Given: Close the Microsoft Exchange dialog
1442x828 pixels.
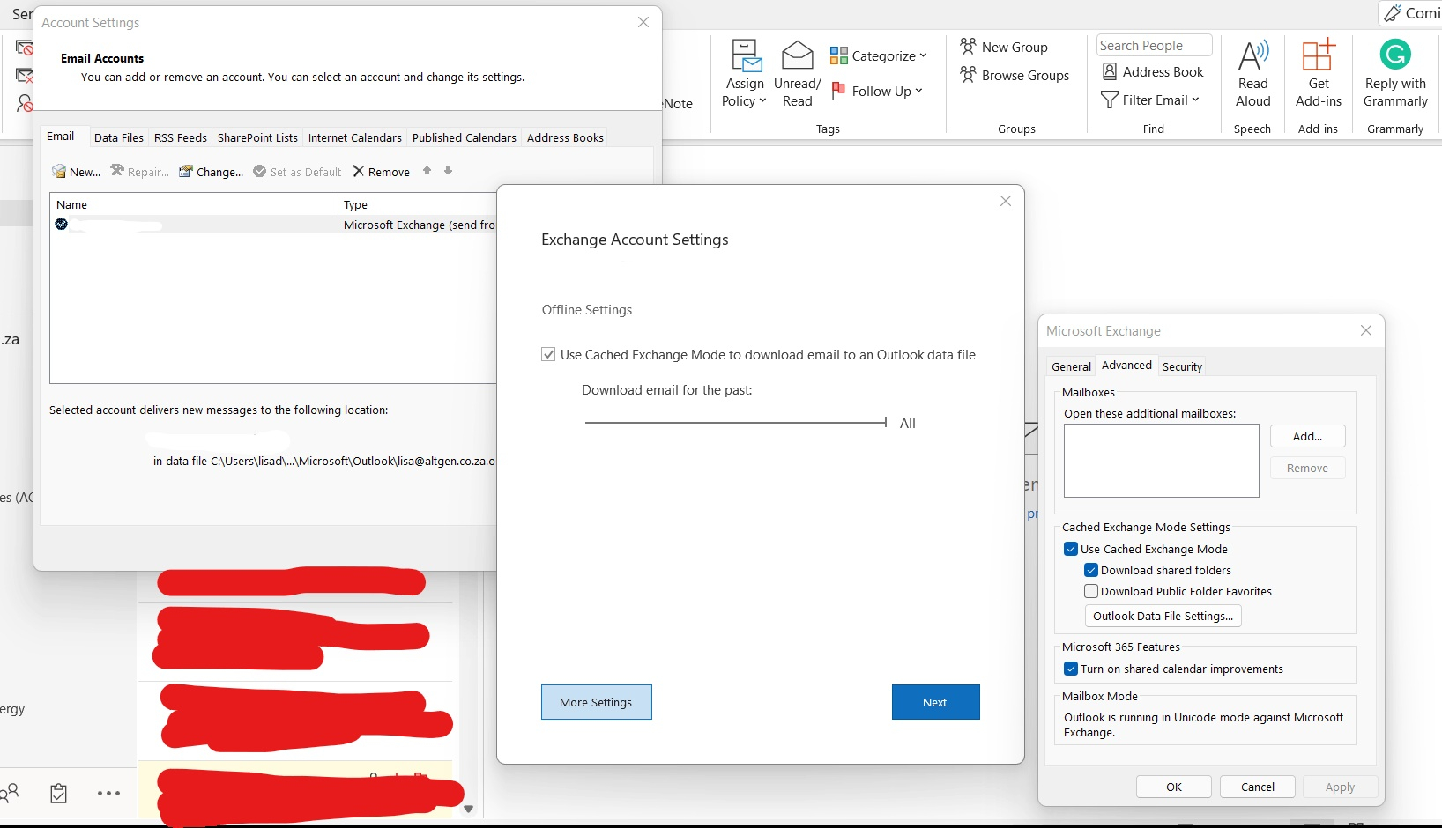Looking at the screenshot, I should coord(1366,330).
